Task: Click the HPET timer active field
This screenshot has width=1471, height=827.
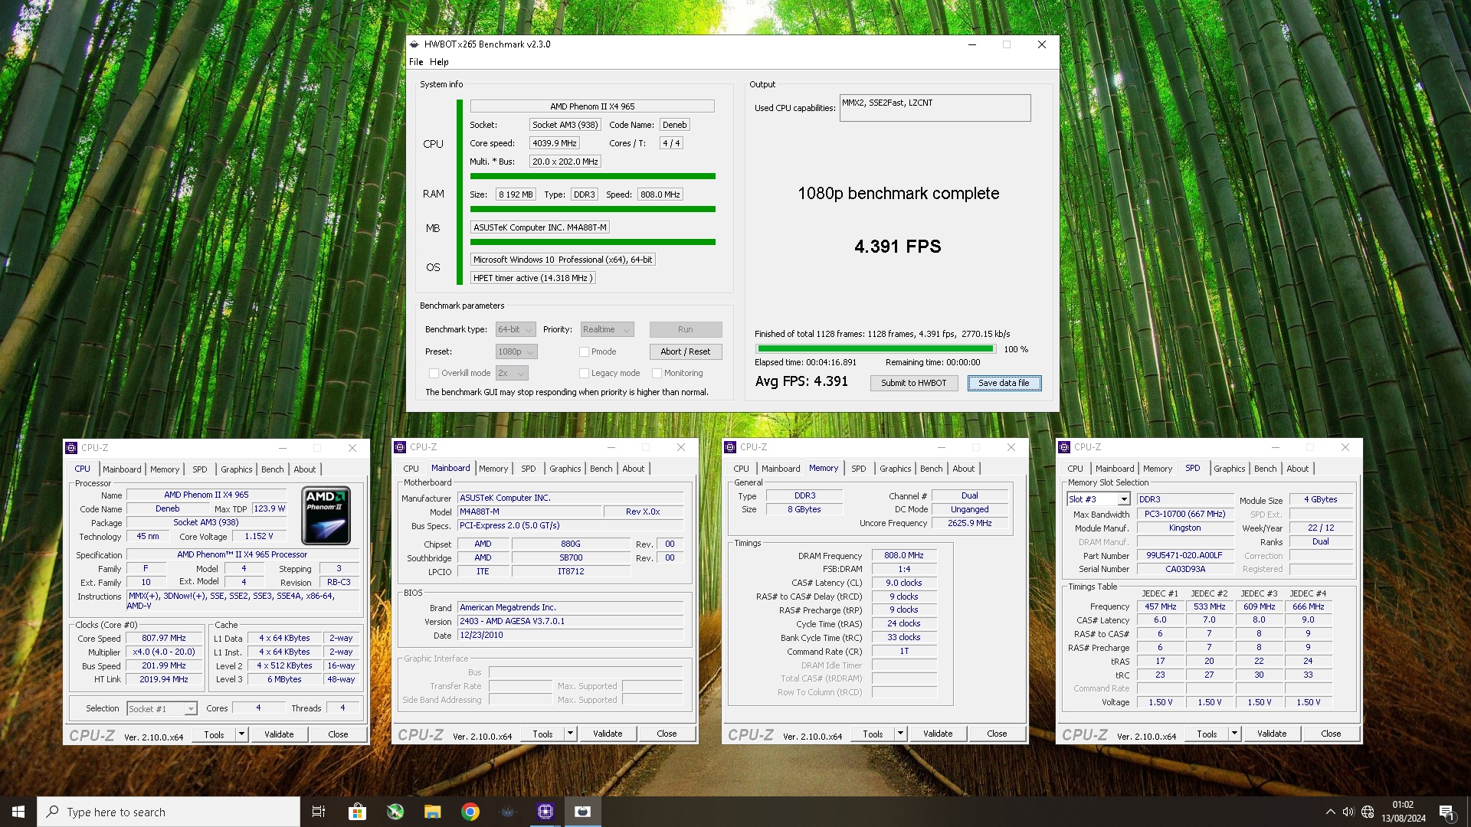Action: (x=532, y=278)
